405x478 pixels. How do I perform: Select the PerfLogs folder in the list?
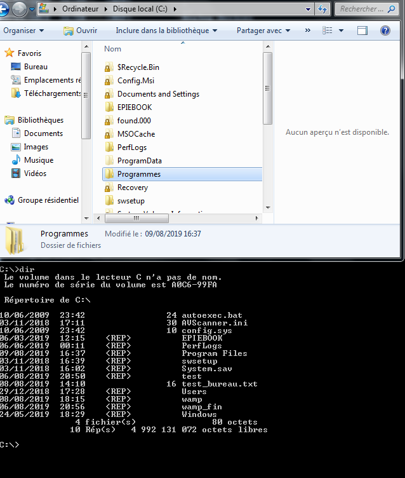(132, 147)
